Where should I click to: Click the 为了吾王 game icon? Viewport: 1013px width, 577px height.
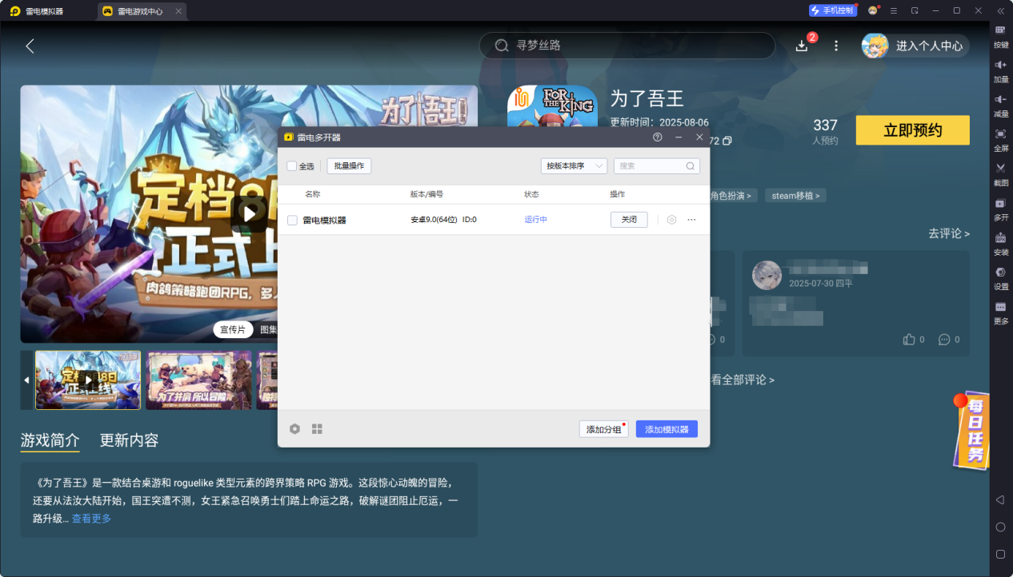(x=552, y=106)
